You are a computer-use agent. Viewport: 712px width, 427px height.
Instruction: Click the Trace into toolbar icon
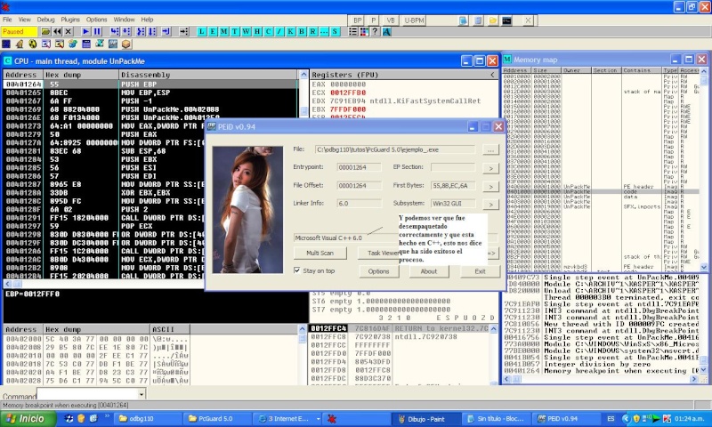(x=141, y=31)
